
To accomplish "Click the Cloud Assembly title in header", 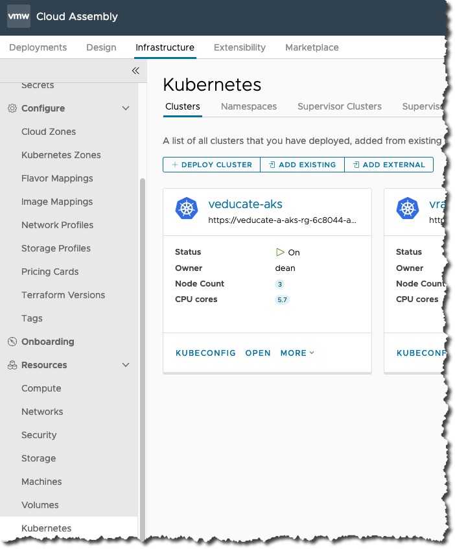I will [x=77, y=16].
